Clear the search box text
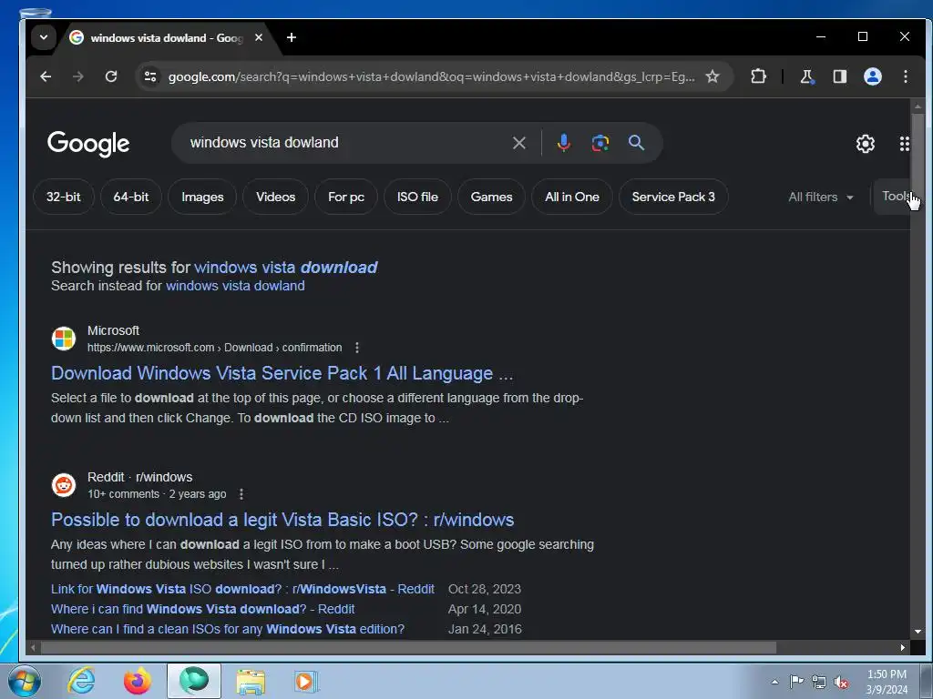 click(x=518, y=143)
